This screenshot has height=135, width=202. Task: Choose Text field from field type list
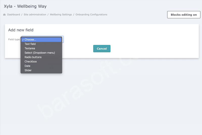(41, 44)
